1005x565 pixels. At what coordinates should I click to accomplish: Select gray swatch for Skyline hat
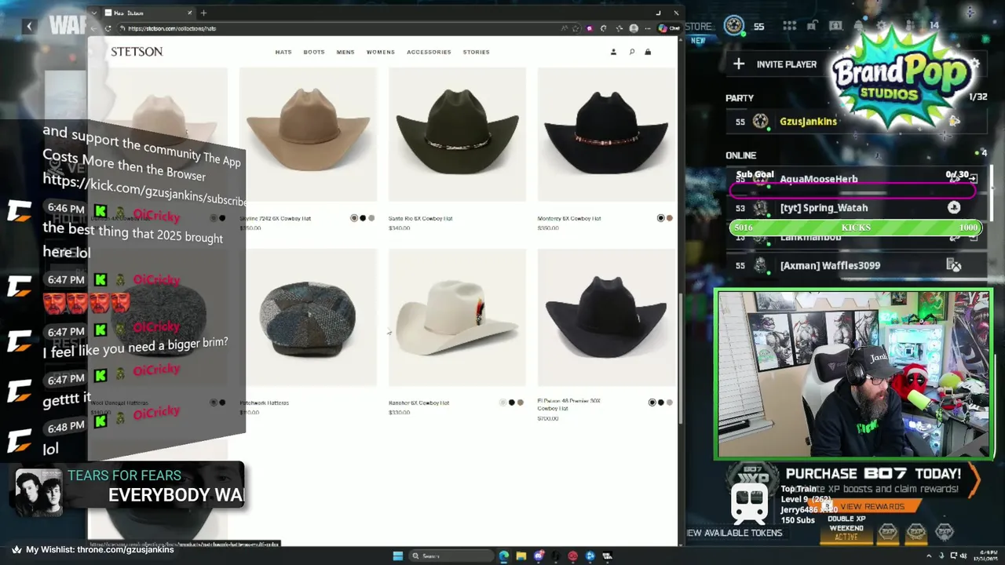click(x=371, y=218)
